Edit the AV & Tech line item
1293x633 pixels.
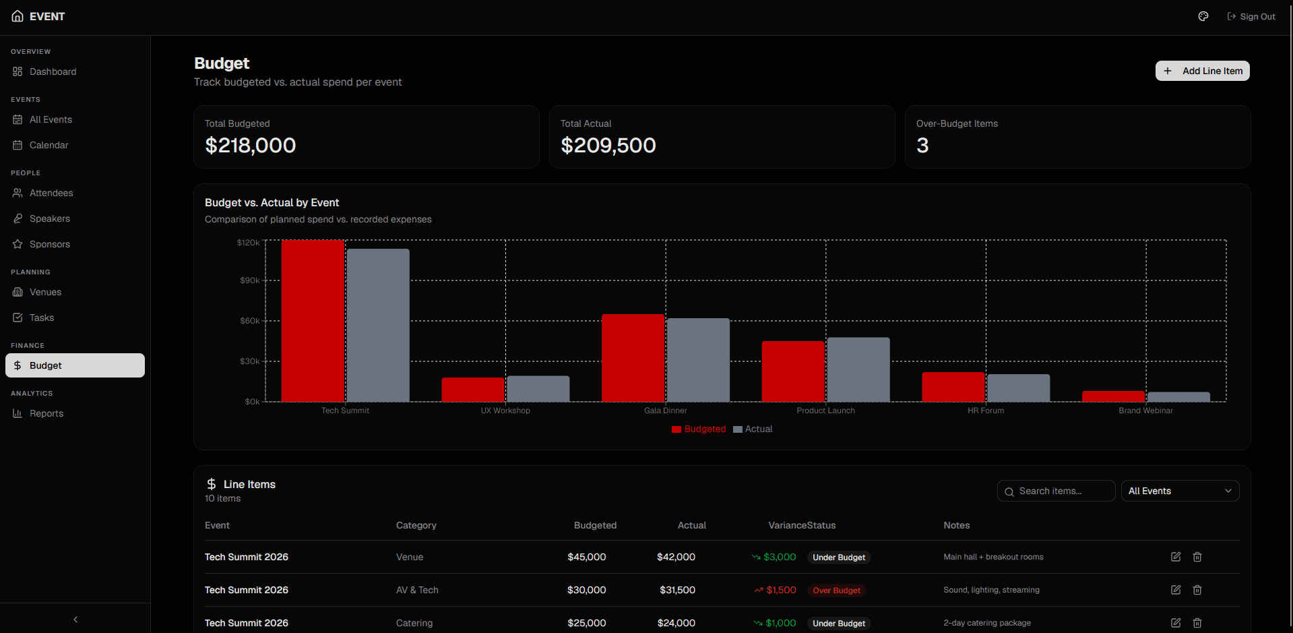(x=1176, y=590)
